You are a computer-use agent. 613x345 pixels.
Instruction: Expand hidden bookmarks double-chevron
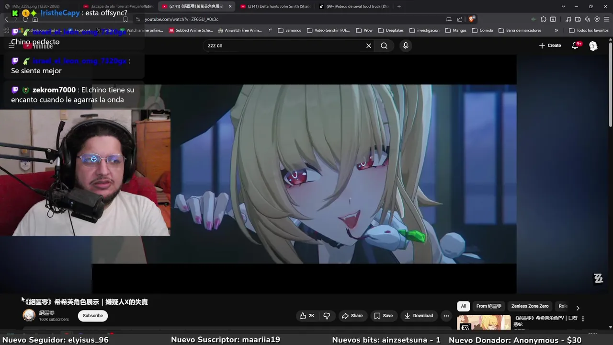coord(556,30)
